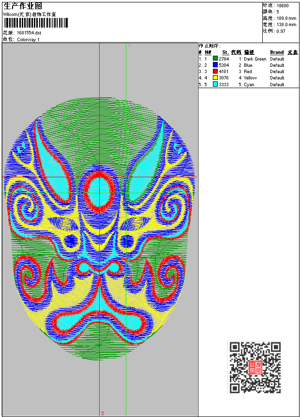300x417 pixels.
Task: Click the 'Blue' description text
Action: pos(248,65)
